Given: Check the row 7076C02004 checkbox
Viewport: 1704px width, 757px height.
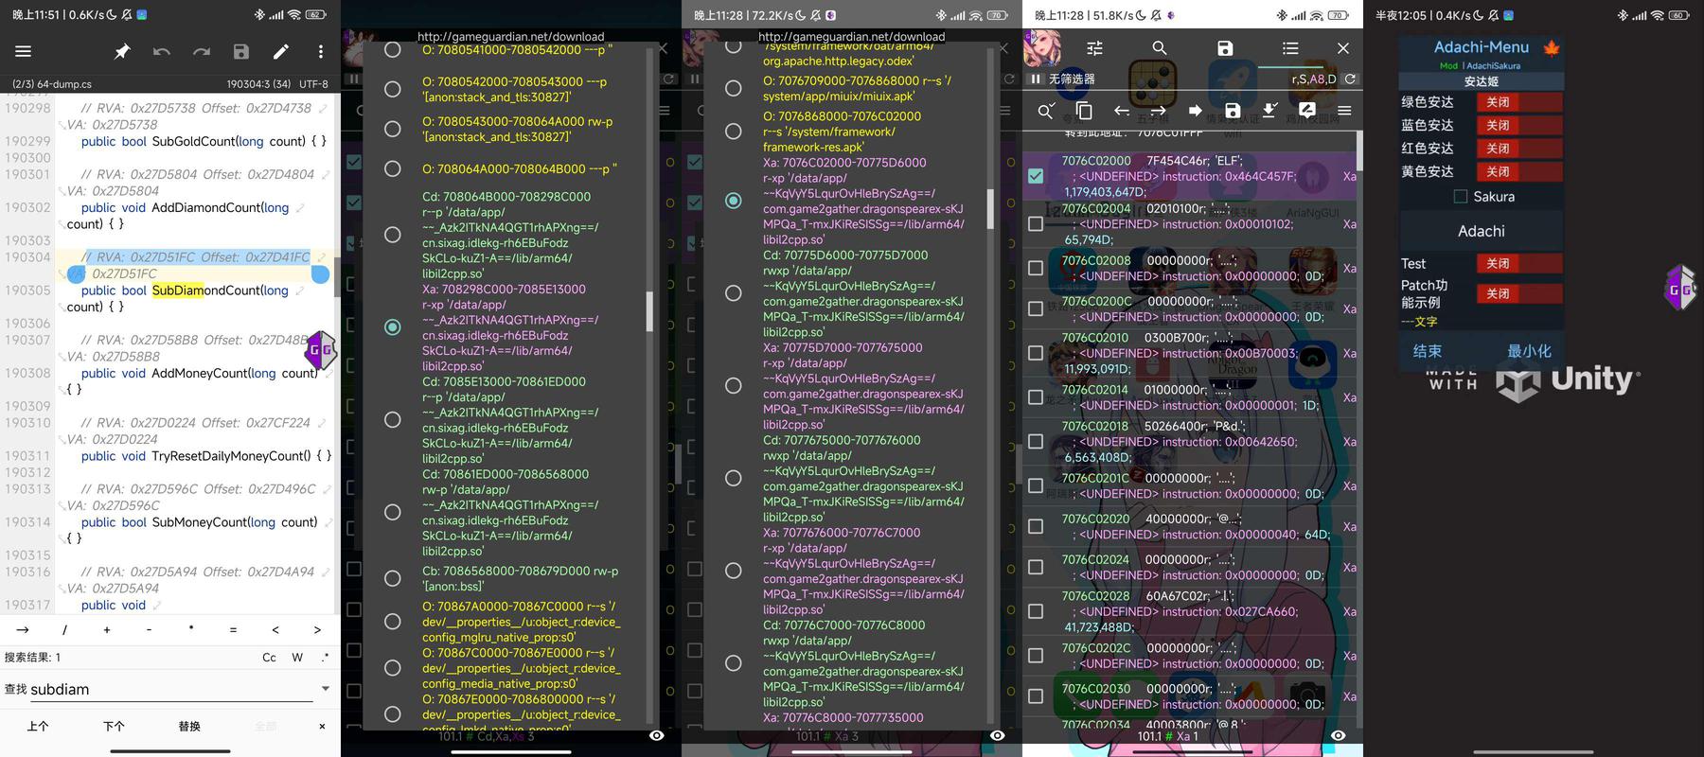Looking at the screenshot, I should coord(1036,224).
